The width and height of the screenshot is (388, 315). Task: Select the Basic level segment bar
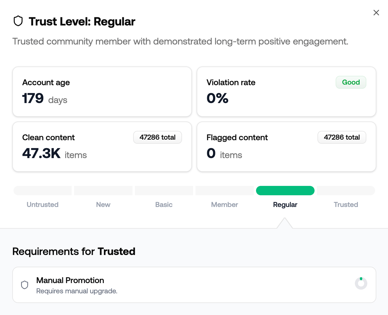click(164, 191)
